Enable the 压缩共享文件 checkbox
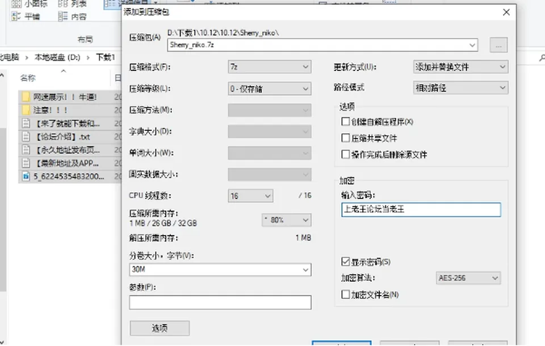545x346 pixels. click(x=346, y=138)
